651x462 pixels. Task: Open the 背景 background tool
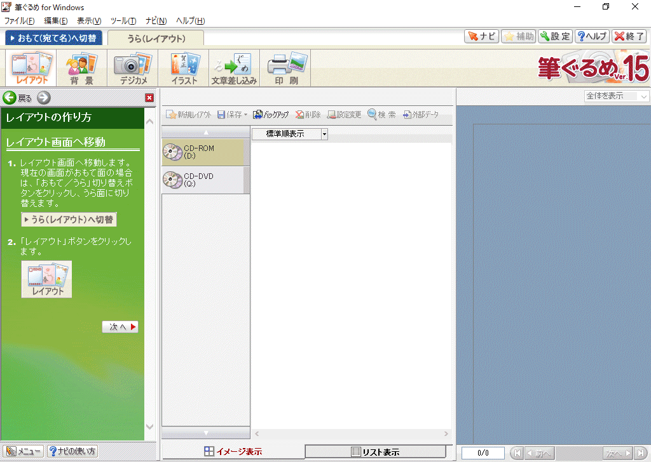[82, 69]
